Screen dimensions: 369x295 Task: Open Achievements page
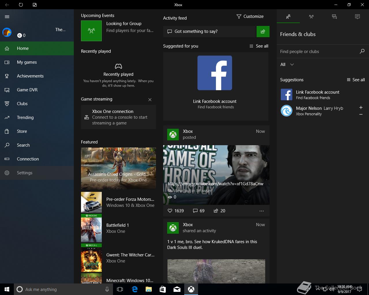37,76
